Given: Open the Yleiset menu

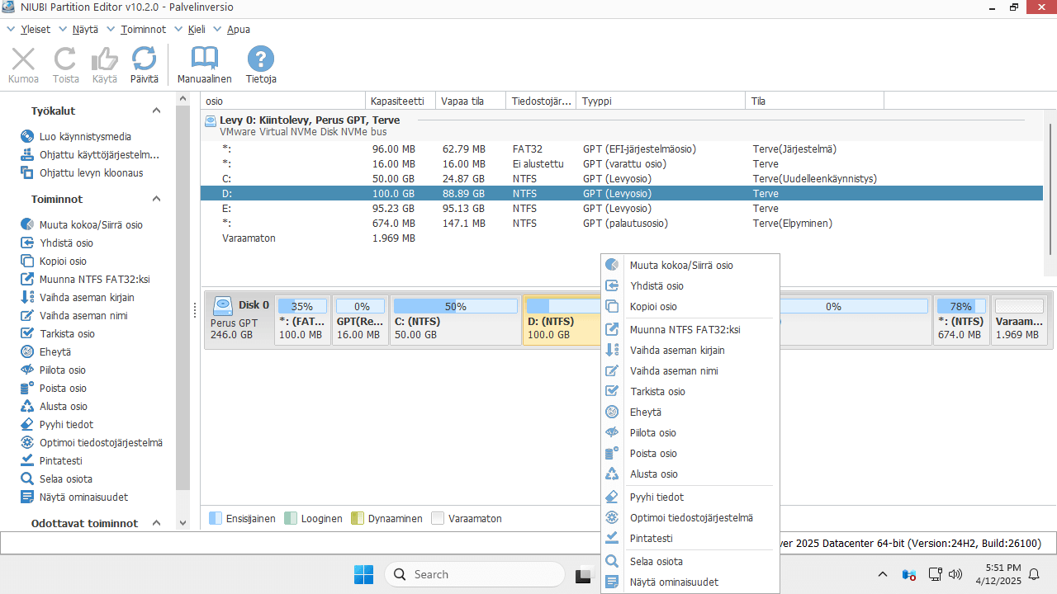Looking at the screenshot, I should tap(35, 29).
